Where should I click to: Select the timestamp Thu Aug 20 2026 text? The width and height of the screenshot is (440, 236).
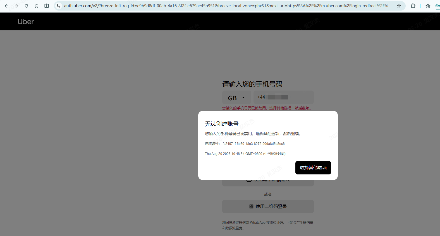tap(245, 154)
